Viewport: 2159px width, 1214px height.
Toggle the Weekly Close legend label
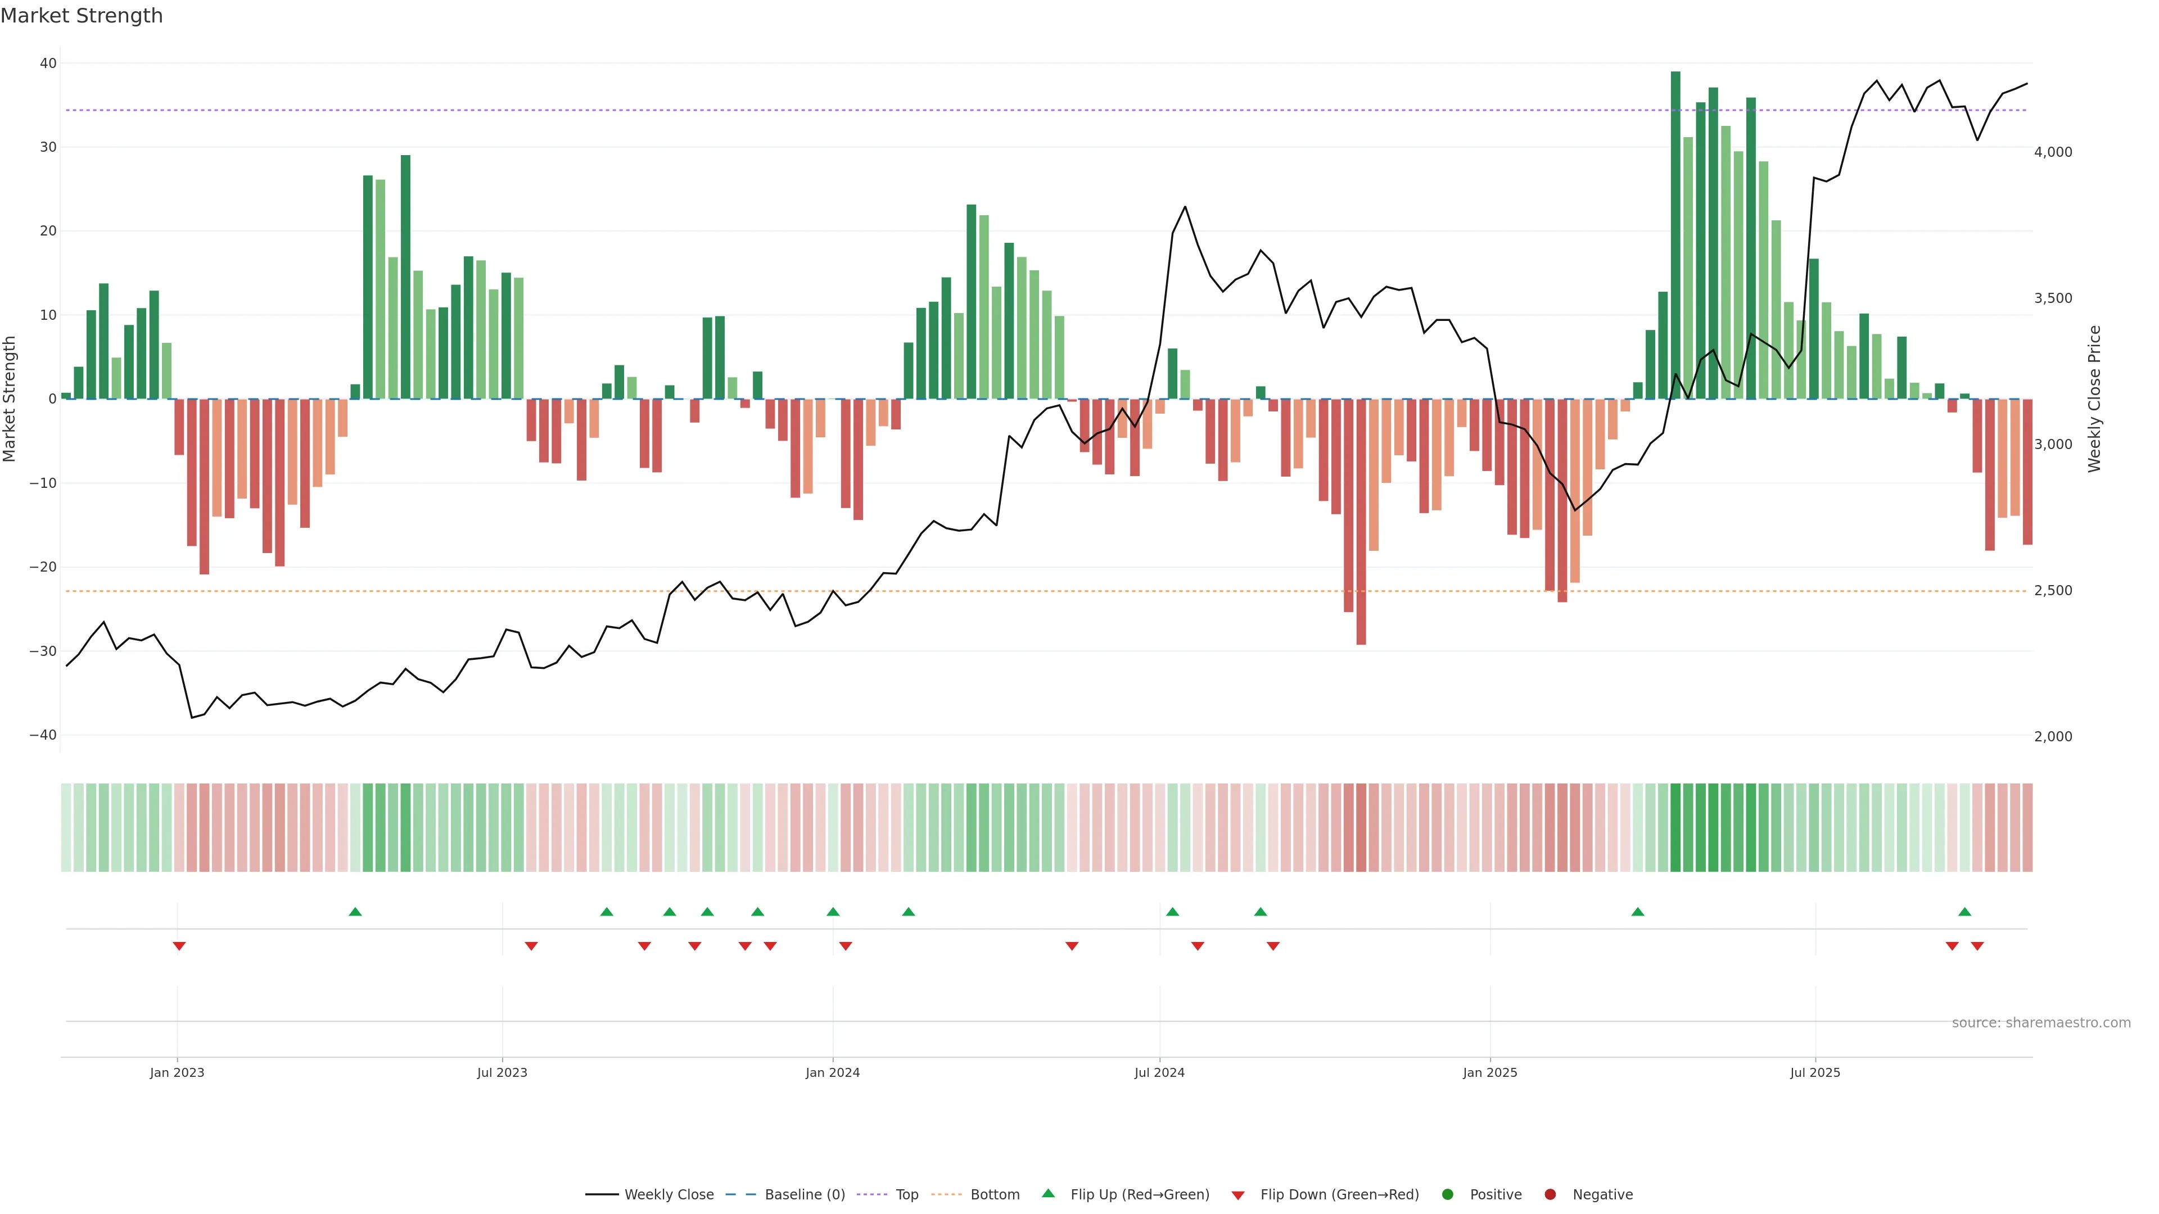tap(669, 1194)
